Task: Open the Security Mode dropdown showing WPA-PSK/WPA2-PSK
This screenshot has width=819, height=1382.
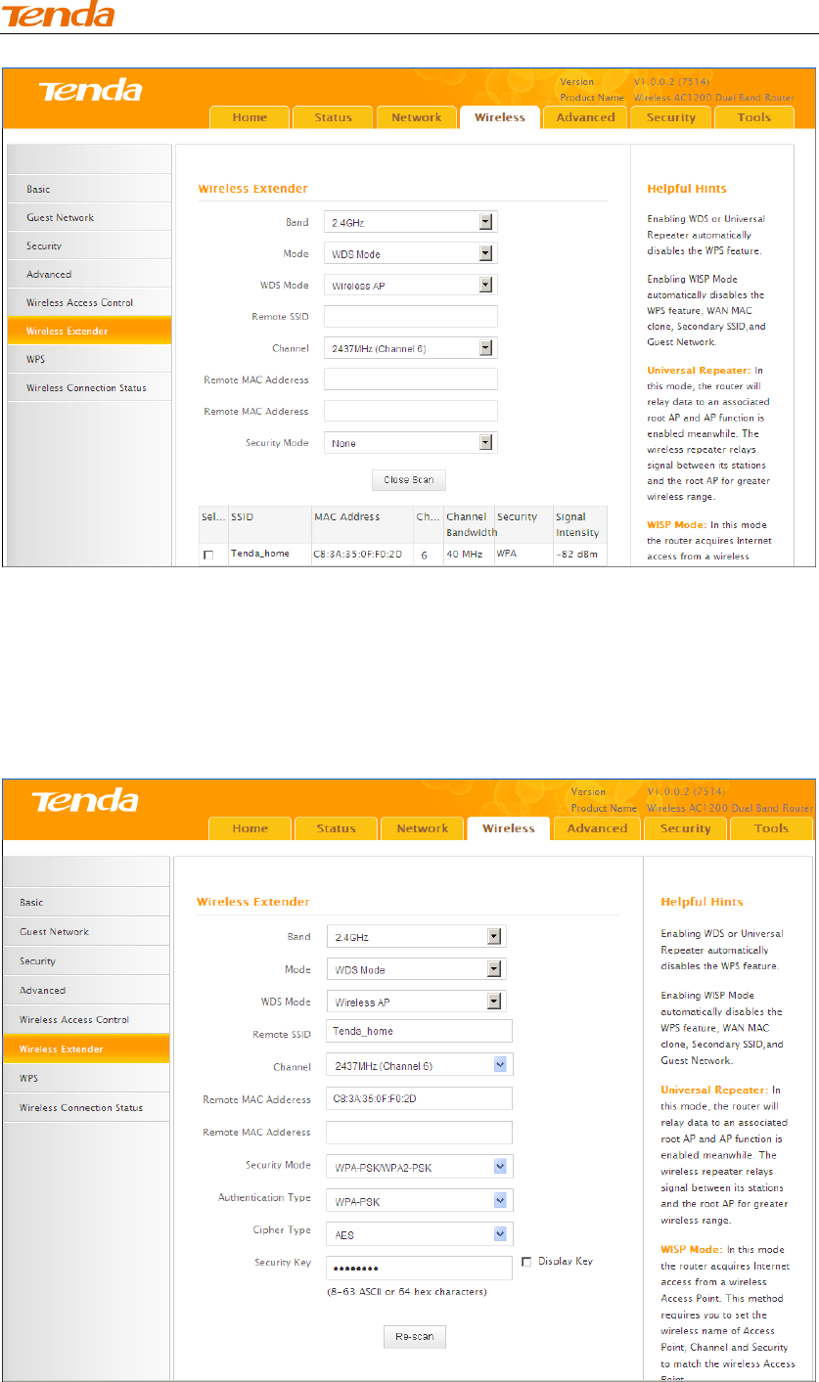Action: tap(420, 1166)
